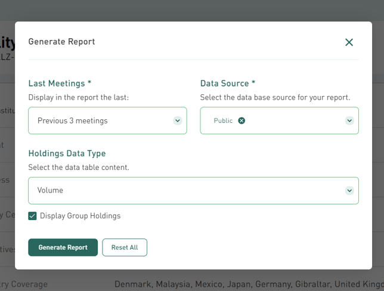The width and height of the screenshot is (384, 291).
Task: Click the Last Meetings heading
Action: pos(60,83)
